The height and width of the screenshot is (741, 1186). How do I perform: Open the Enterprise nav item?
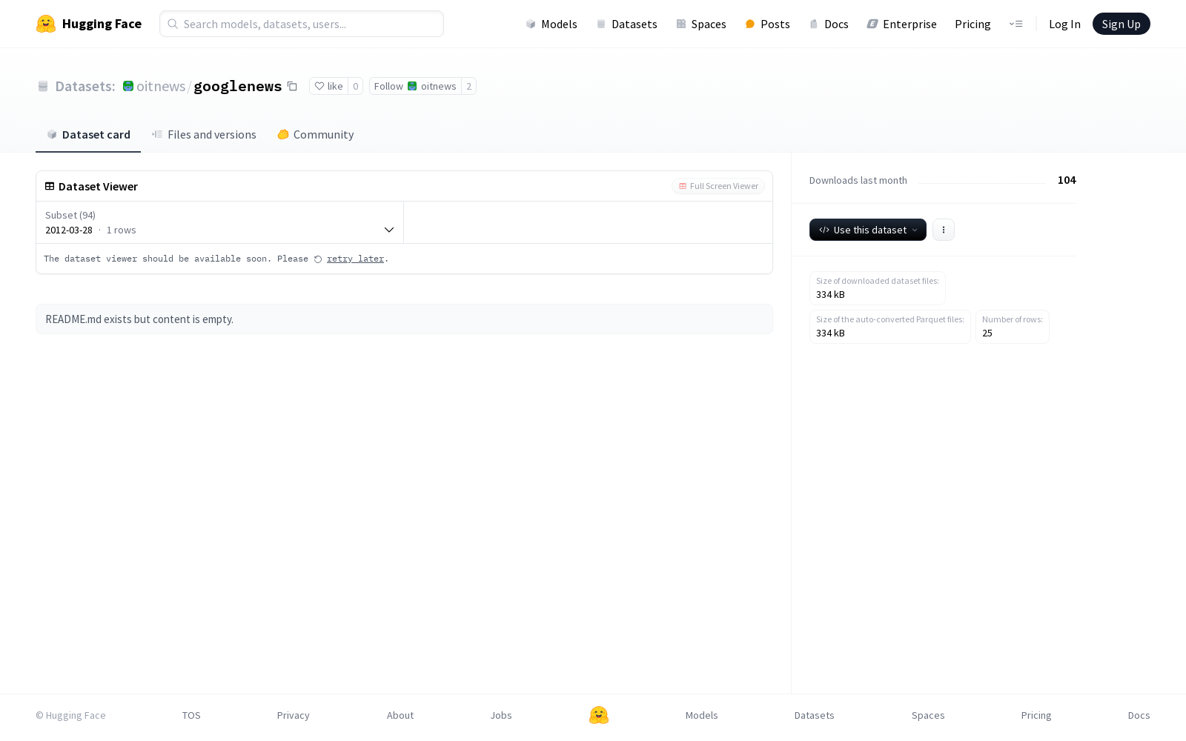(902, 24)
